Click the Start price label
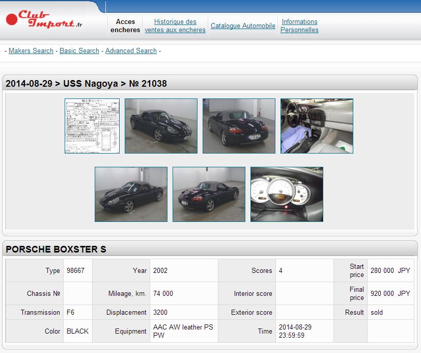The image size is (421, 353). pyautogui.click(x=357, y=270)
